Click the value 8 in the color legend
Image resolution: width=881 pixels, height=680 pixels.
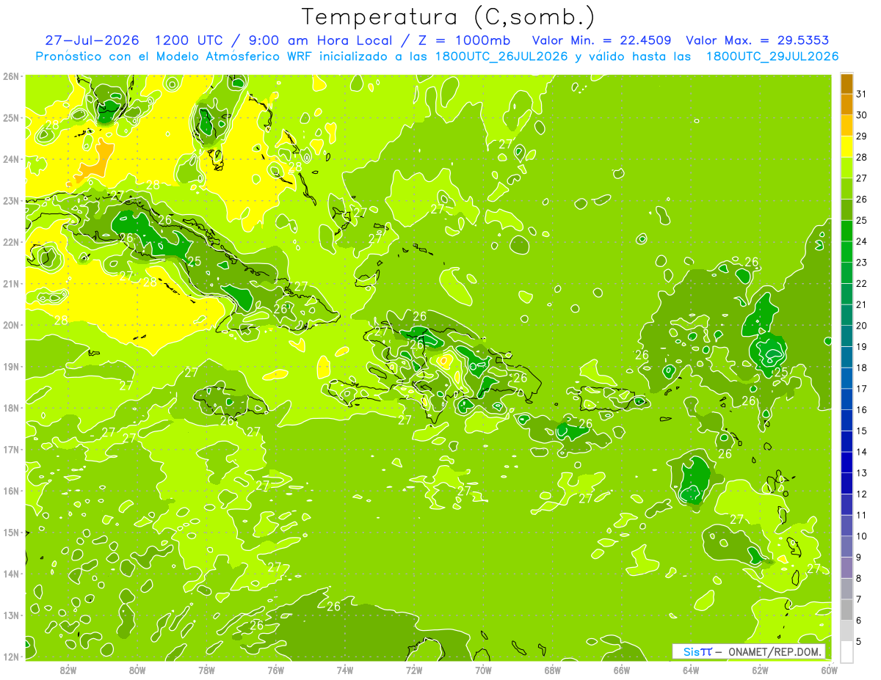(x=859, y=579)
